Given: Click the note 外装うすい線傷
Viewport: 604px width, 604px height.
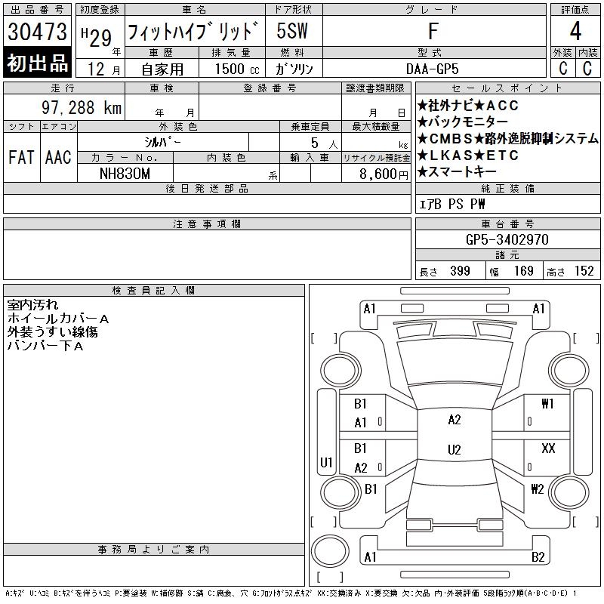Looking at the screenshot, I should (x=52, y=332).
